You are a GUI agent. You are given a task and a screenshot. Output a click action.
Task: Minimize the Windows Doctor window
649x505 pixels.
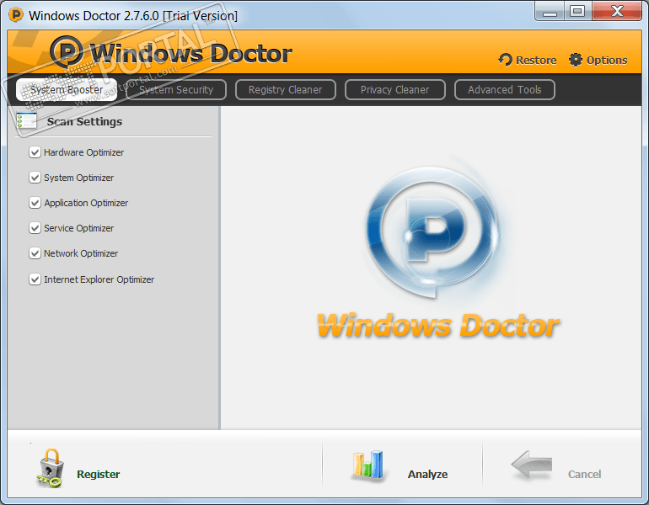(x=550, y=11)
